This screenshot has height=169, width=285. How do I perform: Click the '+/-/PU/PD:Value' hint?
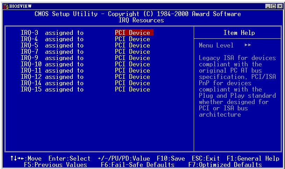pyautogui.click(x=124, y=159)
